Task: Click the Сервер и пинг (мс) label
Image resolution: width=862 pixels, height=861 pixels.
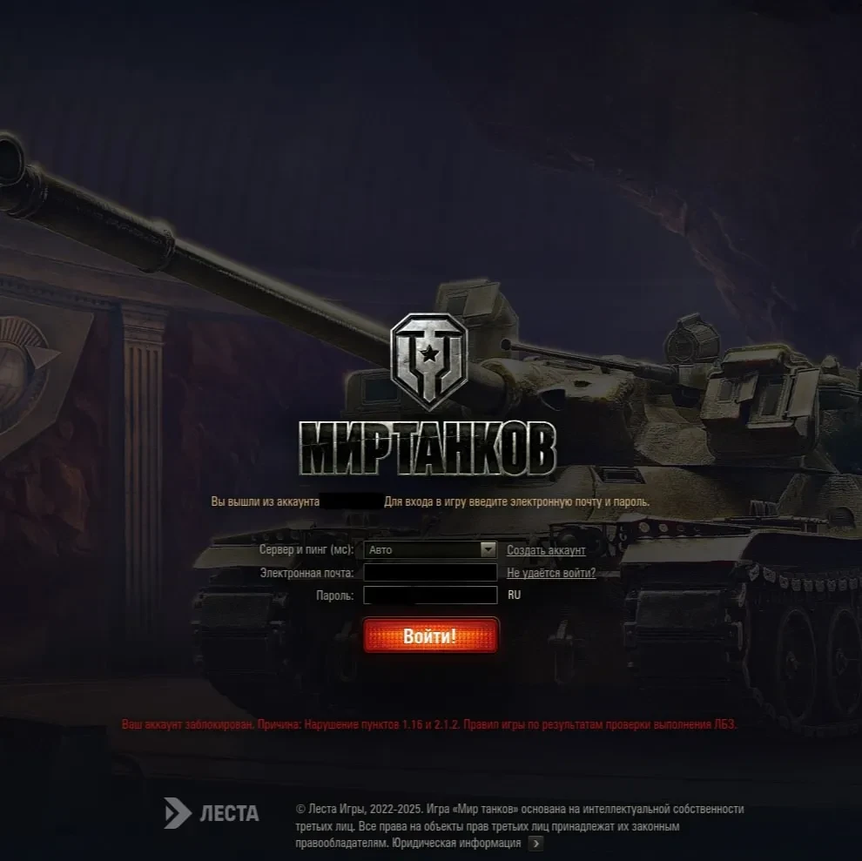Action: click(x=306, y=549)
